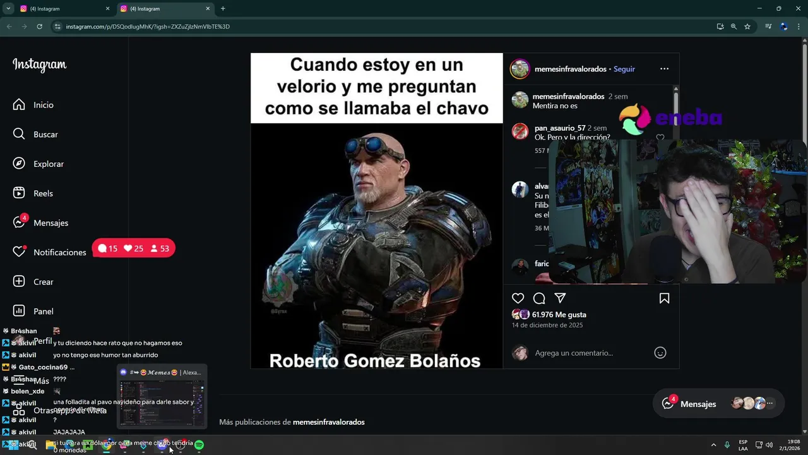Open post options three-dot menu
Screen dimensions: 808x455
664,69
